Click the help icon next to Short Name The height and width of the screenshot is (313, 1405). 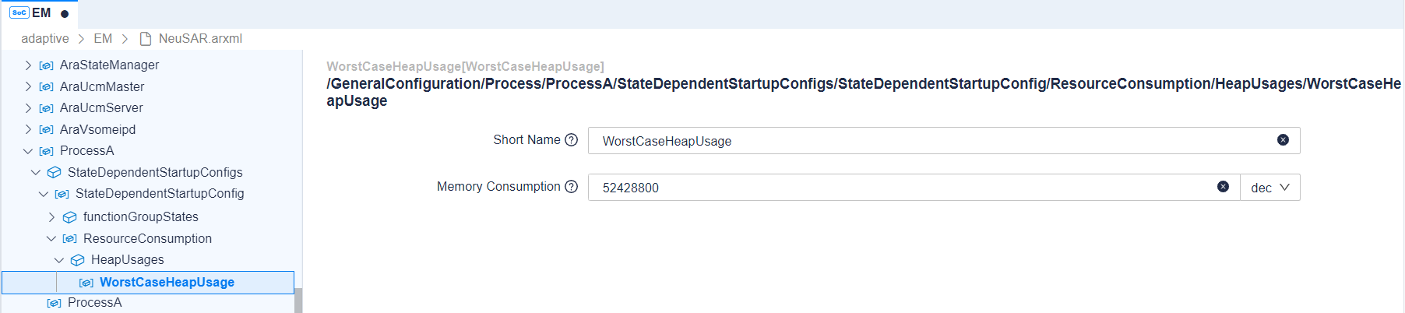click(571, 140)
